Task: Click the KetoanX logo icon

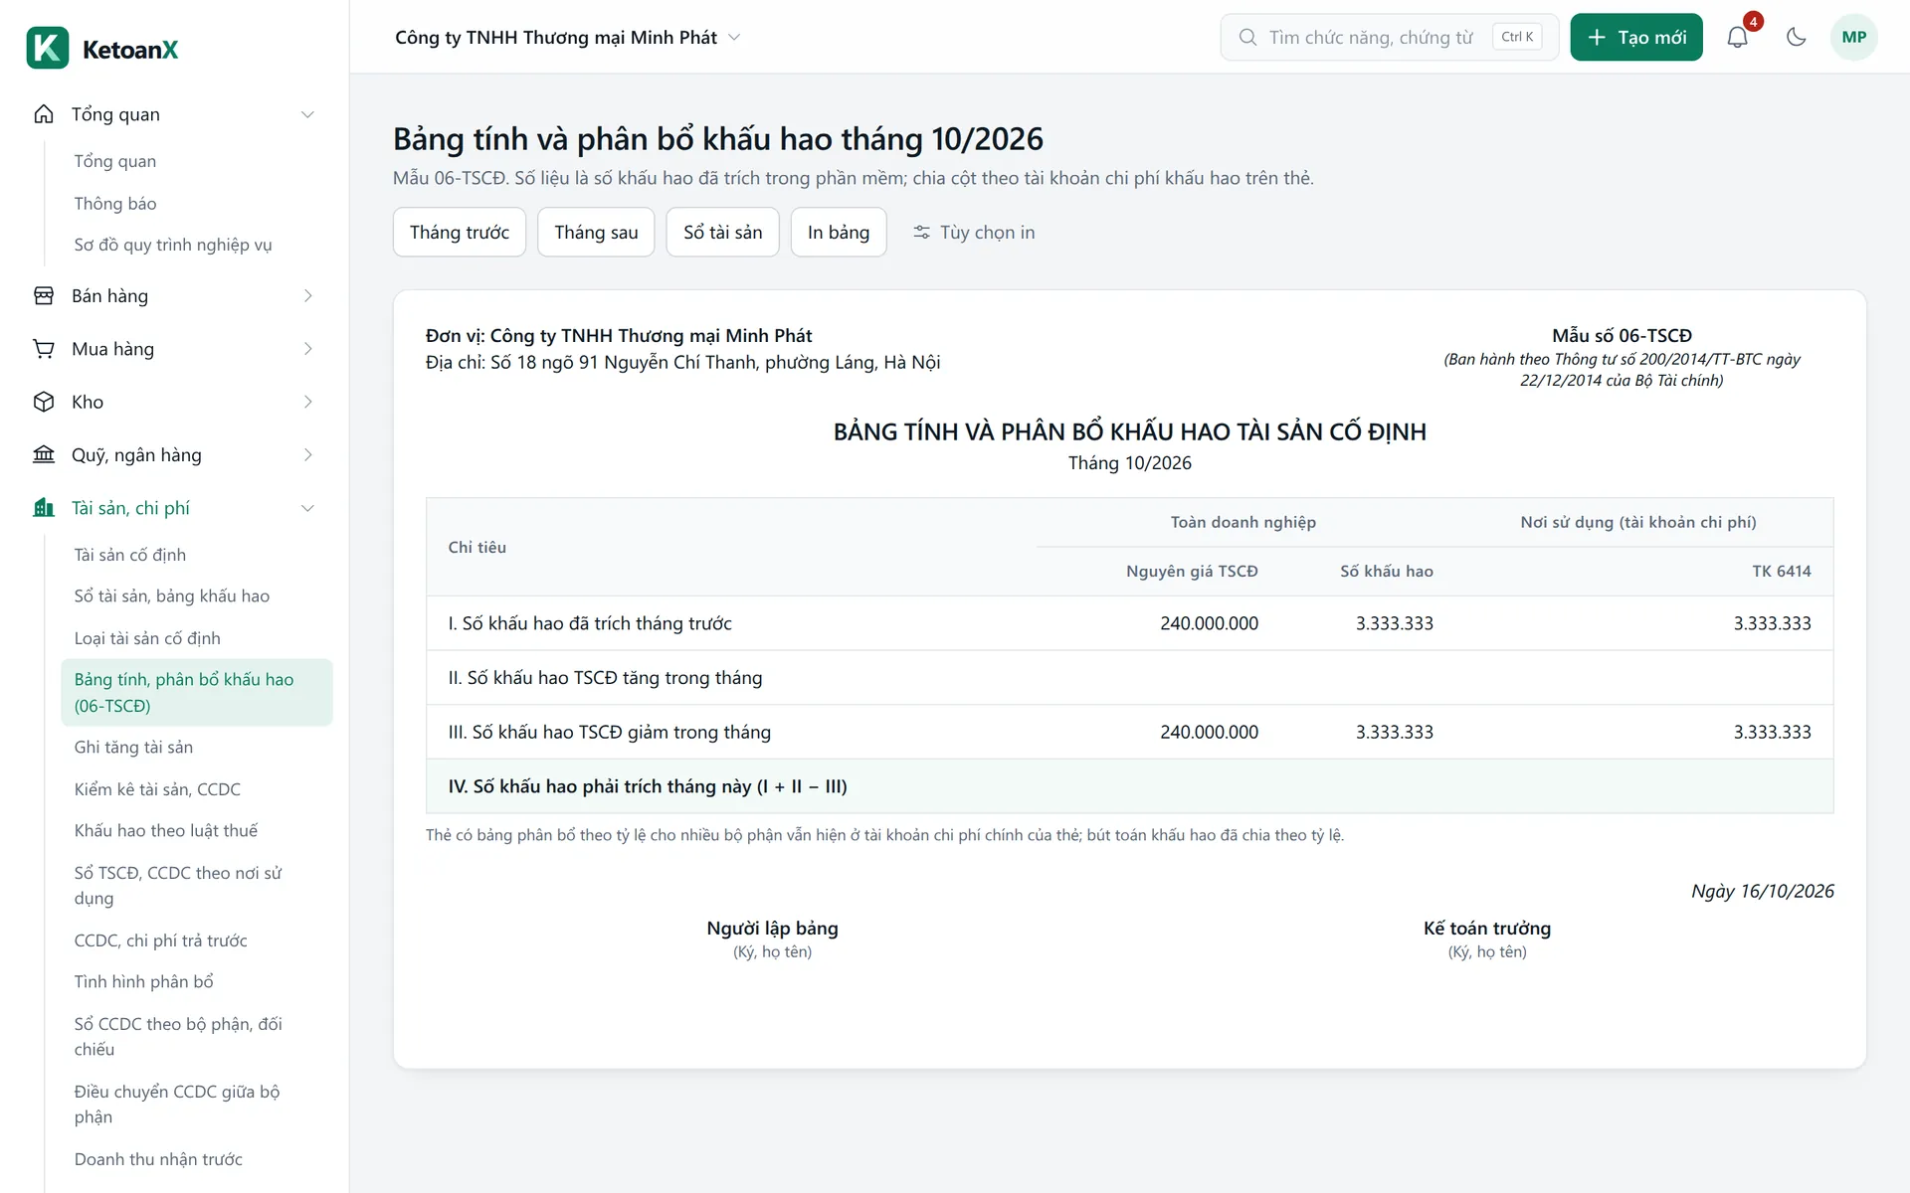Action: [x=48, y=48]
